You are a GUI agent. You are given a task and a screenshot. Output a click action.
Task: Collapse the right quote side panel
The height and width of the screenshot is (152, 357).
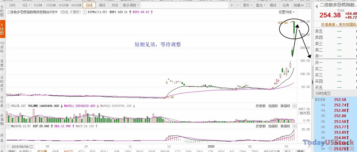[x=313, y=82]
